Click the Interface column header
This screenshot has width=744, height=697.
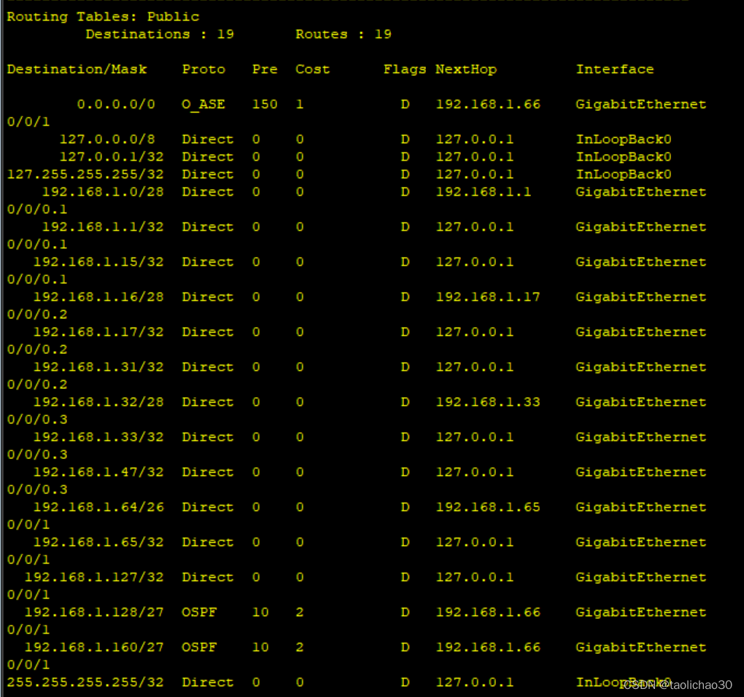(615, 69)
